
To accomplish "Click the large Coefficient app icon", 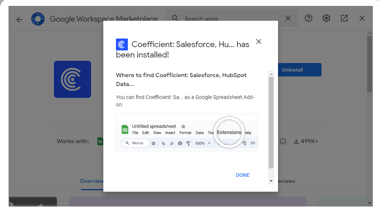I will coord(72,79).
